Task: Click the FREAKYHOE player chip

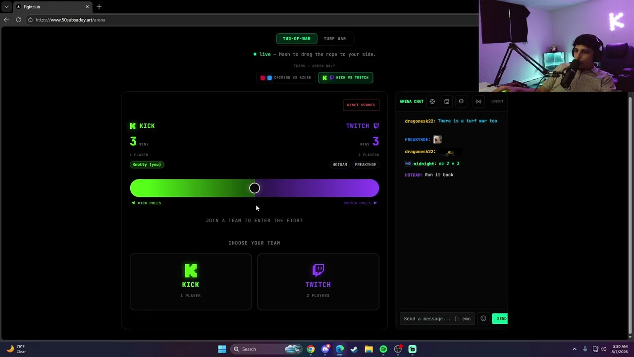Action: click(366, 165)
